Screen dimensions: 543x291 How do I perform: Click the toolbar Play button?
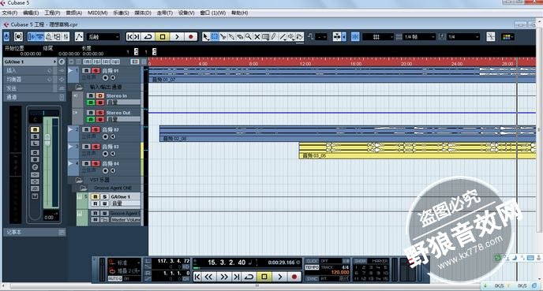coord(177,37)
